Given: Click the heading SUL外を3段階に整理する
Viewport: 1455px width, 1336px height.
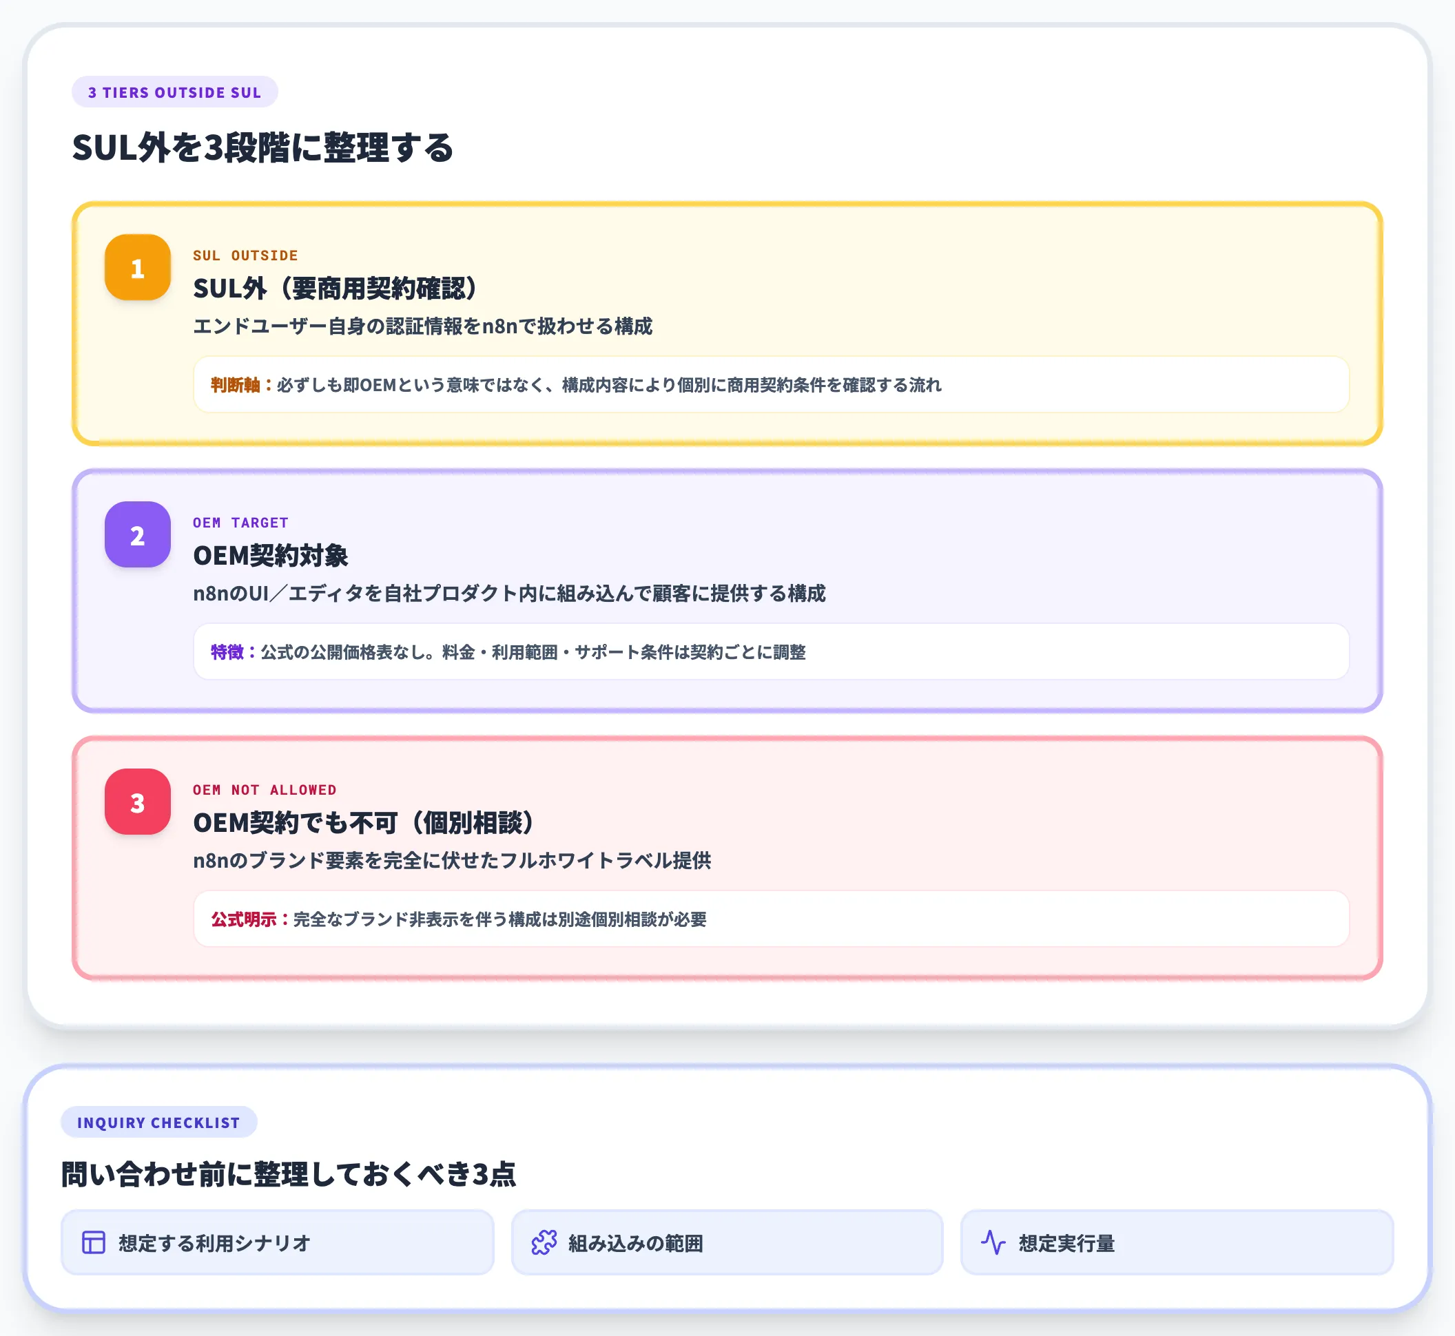Looking at the screenshot, I should pyautogui.click(x=262, y=148).
